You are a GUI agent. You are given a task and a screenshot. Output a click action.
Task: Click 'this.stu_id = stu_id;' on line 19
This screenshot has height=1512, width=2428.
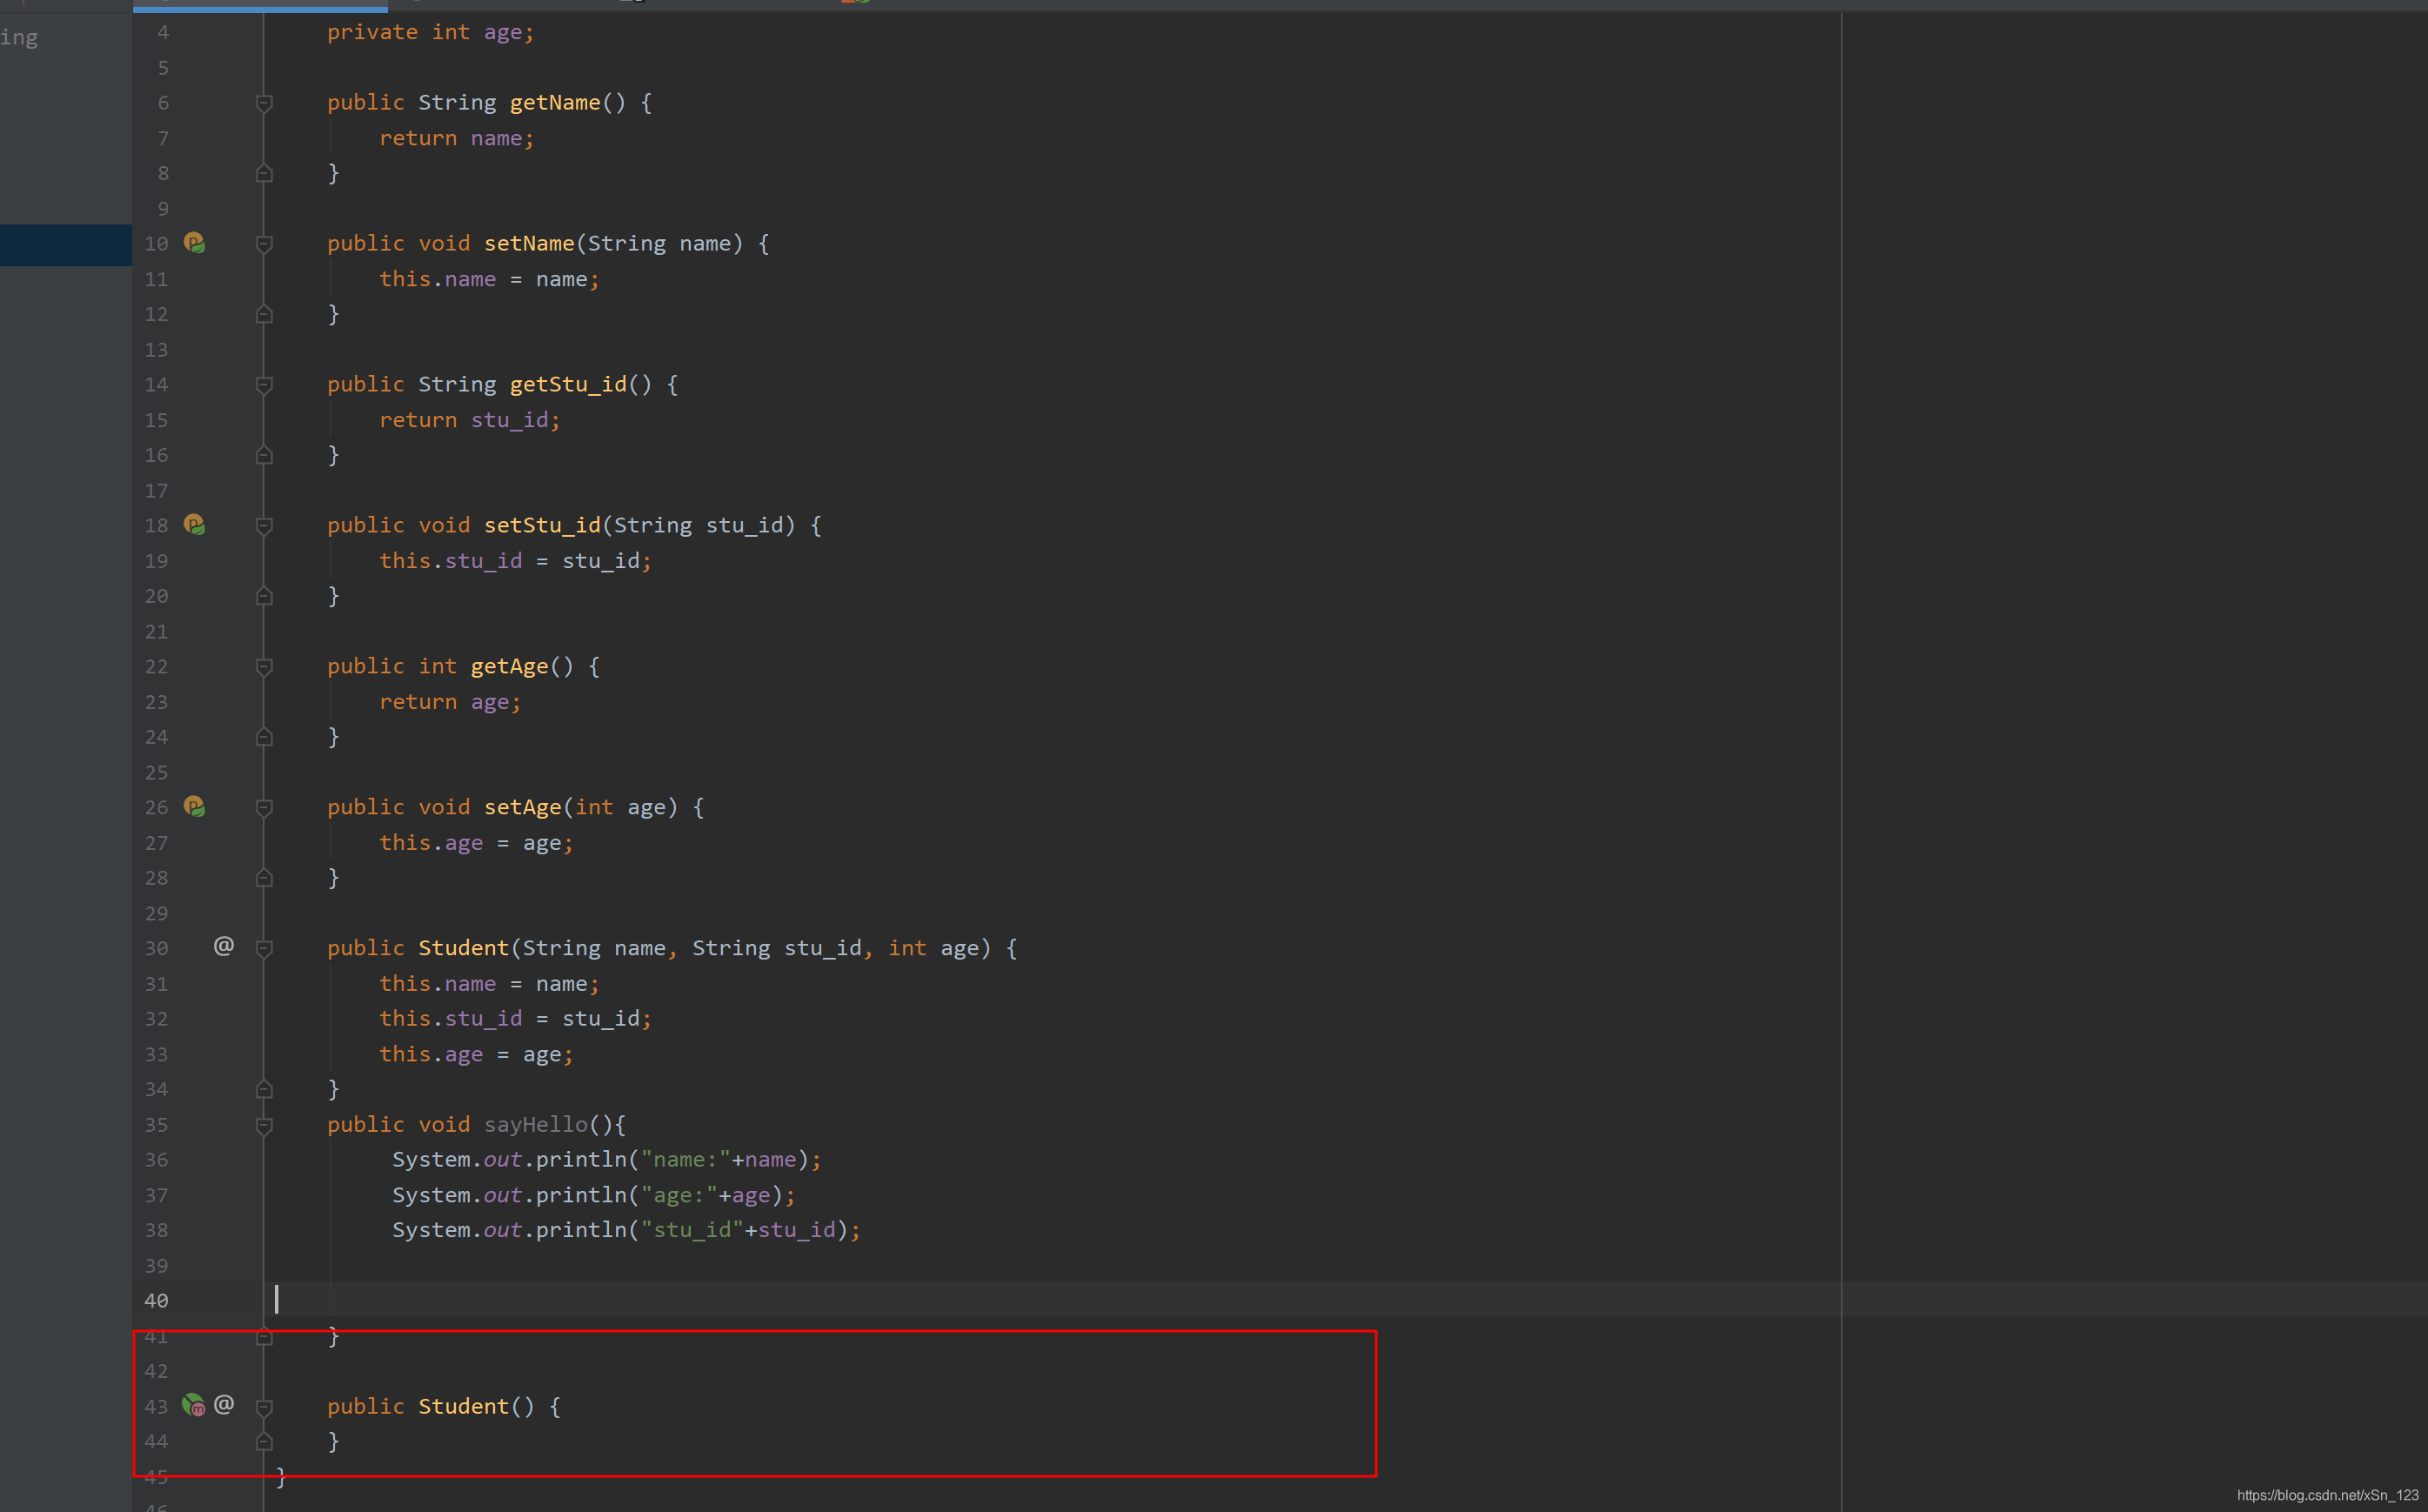click(515, 562)
